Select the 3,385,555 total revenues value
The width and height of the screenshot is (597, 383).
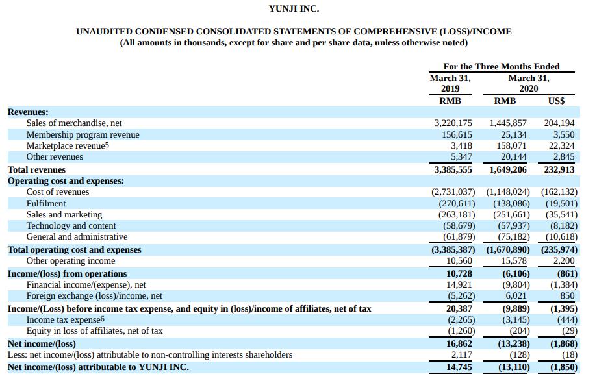click(453, 169)
